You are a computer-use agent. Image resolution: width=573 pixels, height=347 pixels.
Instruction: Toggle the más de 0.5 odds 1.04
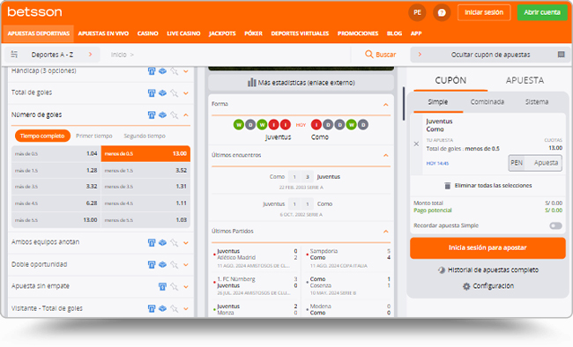point(56,154)
